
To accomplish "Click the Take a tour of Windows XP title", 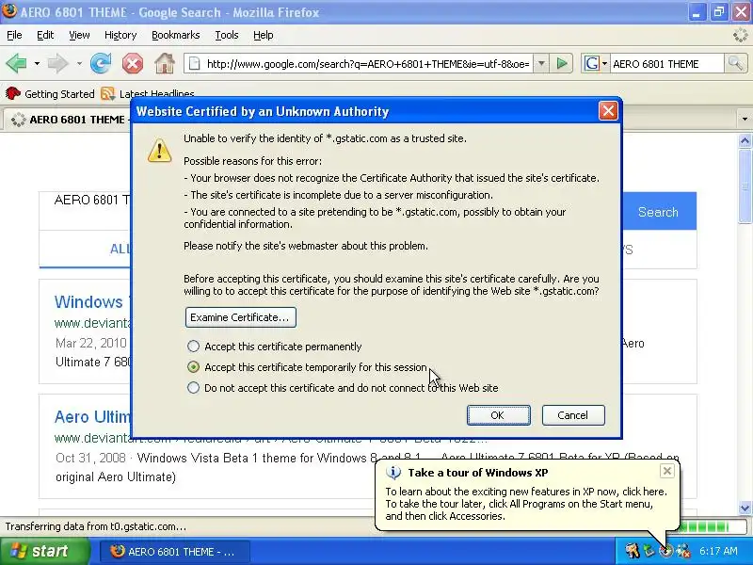I will (x=478, y=473).
